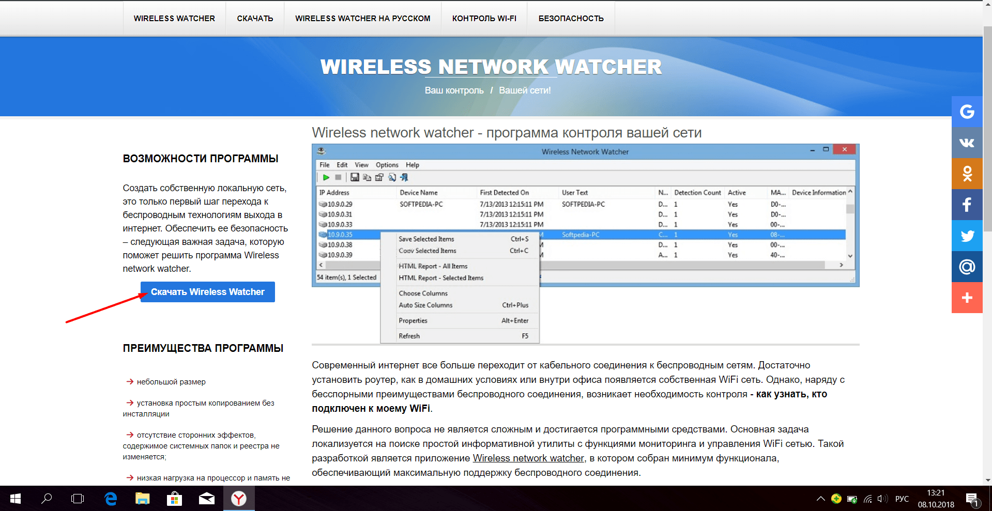Click the Copy icon in screenshot toolbar
The image size is (992, 511).
367,177
